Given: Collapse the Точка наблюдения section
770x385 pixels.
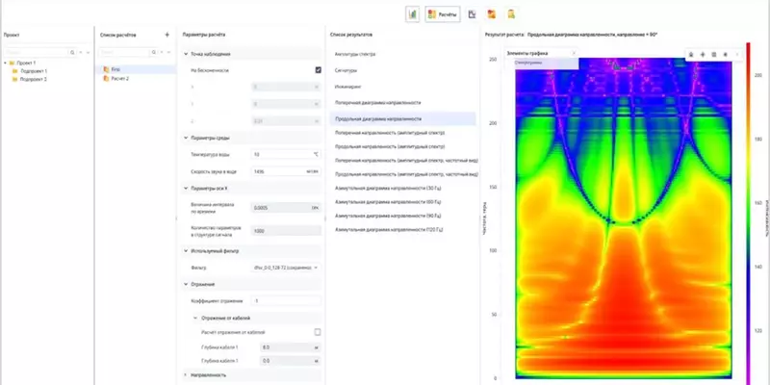Looking at the screenshot, I should (x=185, y=54).
